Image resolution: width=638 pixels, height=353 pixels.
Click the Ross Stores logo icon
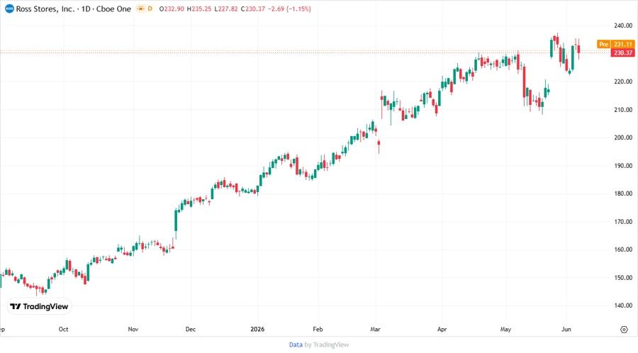click(9, 9)
